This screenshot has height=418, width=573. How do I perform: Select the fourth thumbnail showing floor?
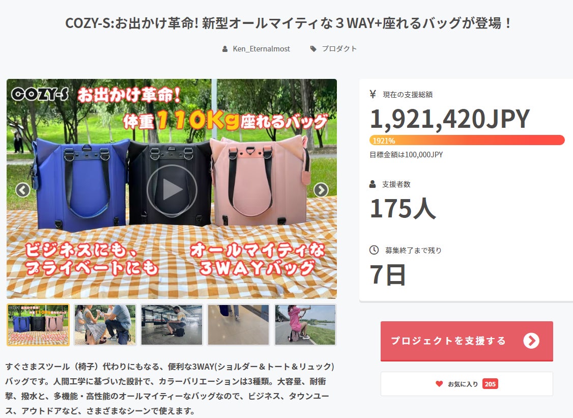(238, 325)
